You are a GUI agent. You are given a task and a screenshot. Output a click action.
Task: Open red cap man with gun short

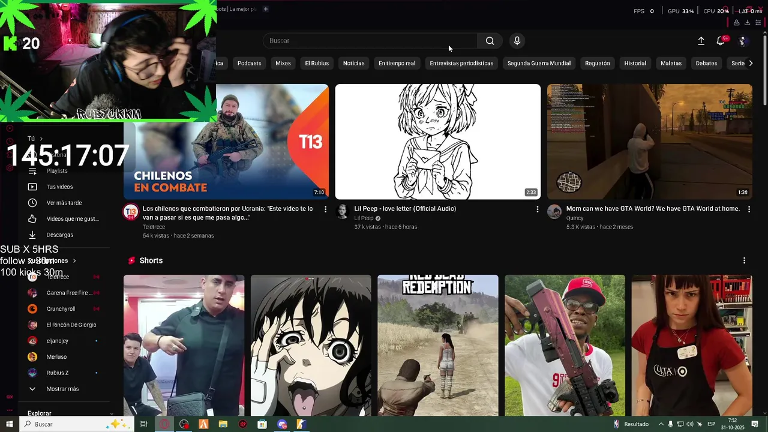point(565,345)
